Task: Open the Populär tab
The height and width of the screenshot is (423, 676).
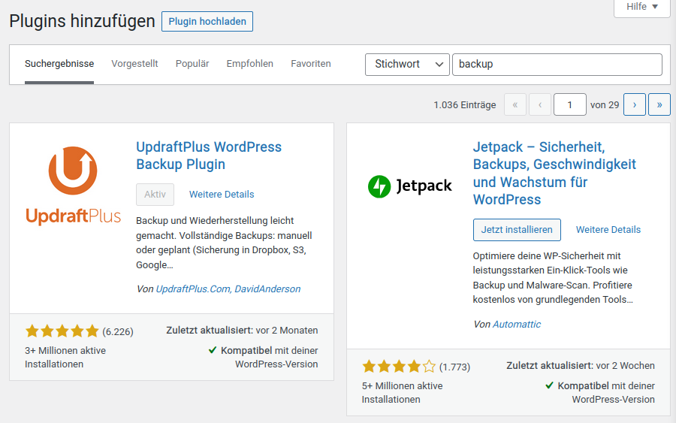Action: point(192,64)
